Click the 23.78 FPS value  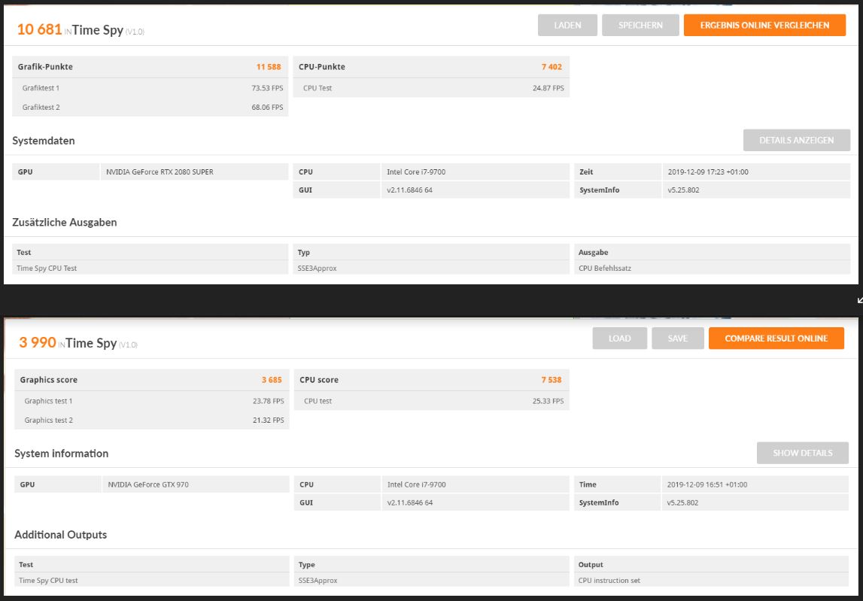269,401
